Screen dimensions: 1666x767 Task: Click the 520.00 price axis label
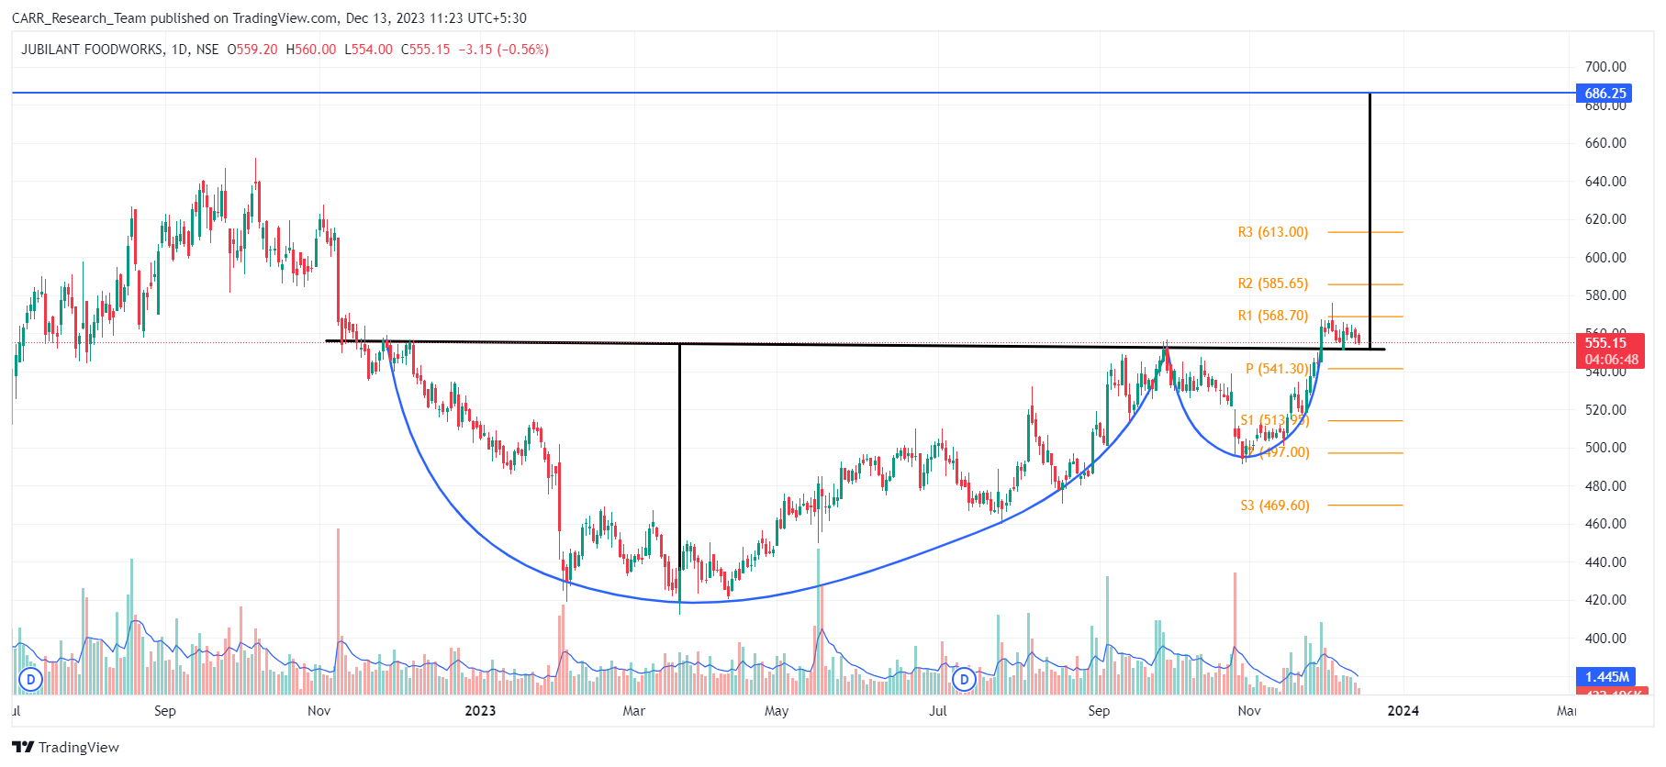[x=1605, y=410]
